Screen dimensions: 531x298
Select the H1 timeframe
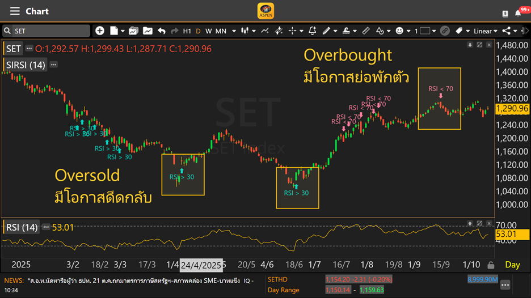187,31
